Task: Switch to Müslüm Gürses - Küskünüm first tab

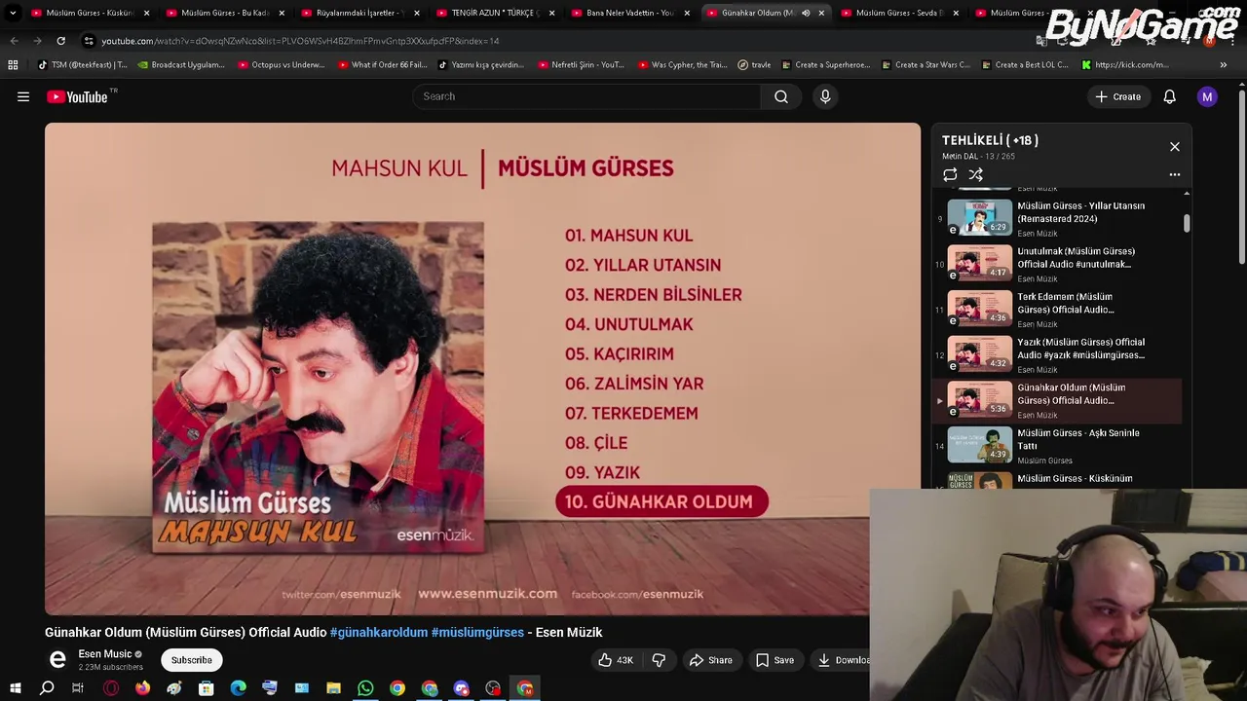Action: 90,13
